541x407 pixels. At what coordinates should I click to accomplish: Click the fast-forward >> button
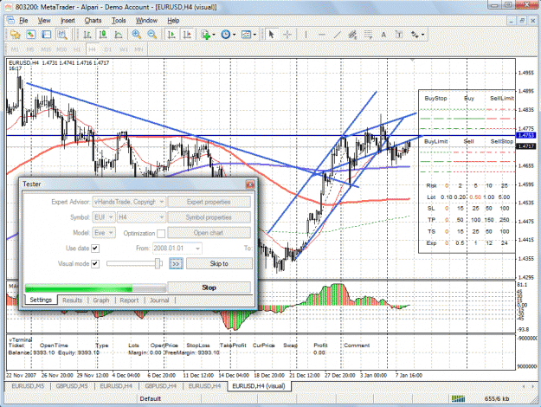[x=176, y=264]
